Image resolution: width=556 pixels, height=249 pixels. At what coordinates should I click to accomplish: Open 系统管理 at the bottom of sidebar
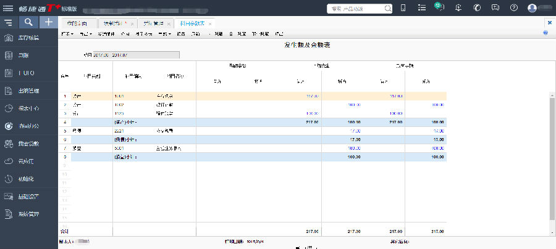click(29, 214)
